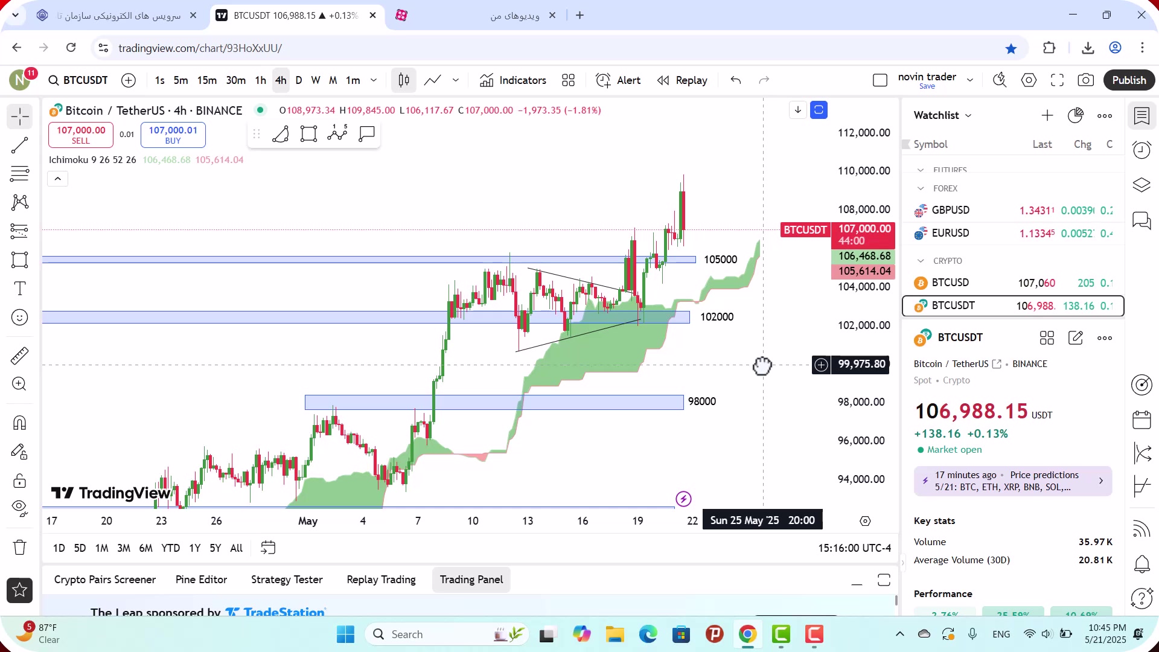
Task: Open the Calendar sidebar icon
Action: pos(1141,420)
